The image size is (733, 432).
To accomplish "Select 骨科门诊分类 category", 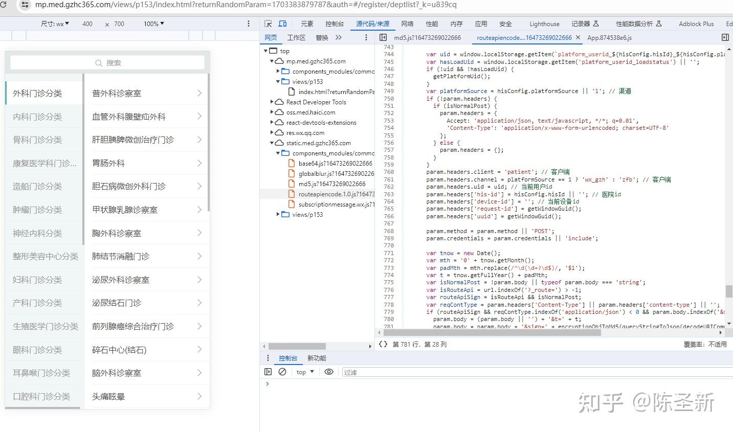I will (44, 140).
